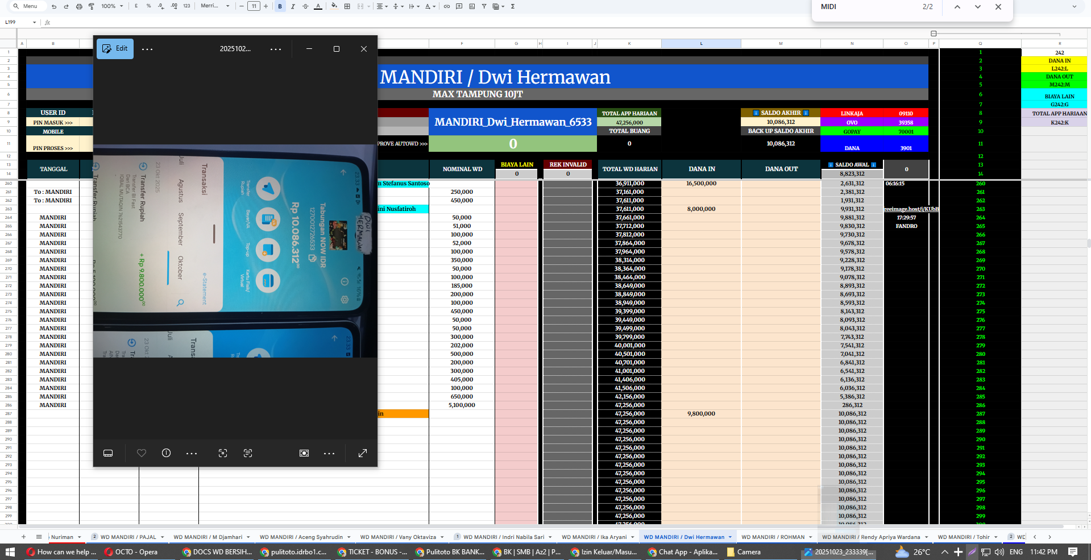Screen dimensions: 1091x560
Task: Open more number formats 123
Action: coord(186,6)
